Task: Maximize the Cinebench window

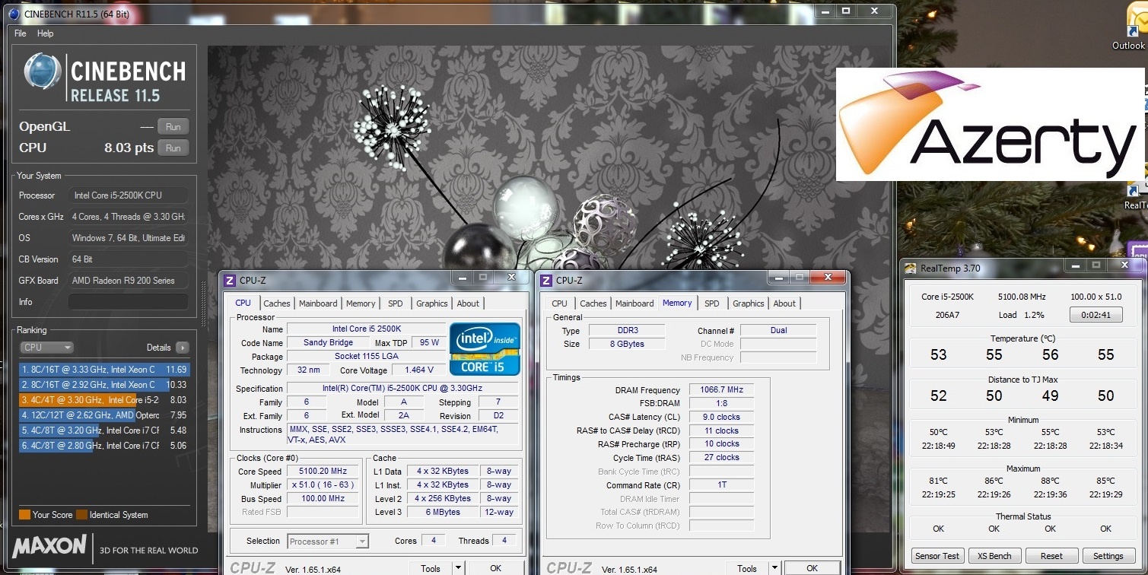Action: tap(846, 11)
